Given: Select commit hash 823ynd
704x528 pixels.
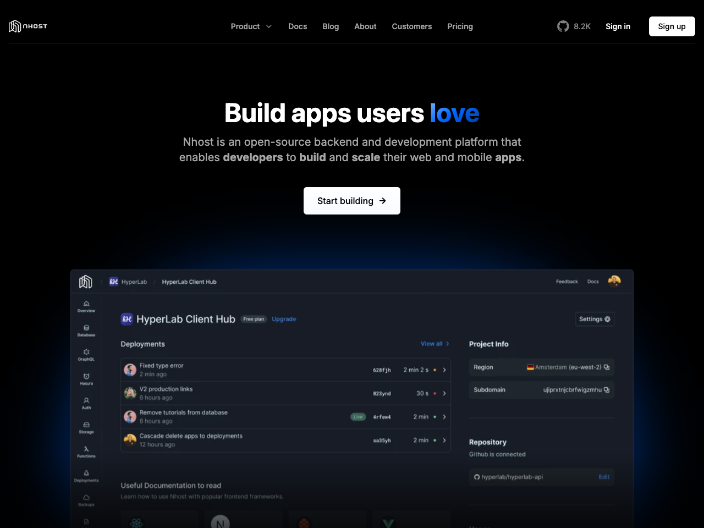Looking at the screenshot, I should (382, 393).
